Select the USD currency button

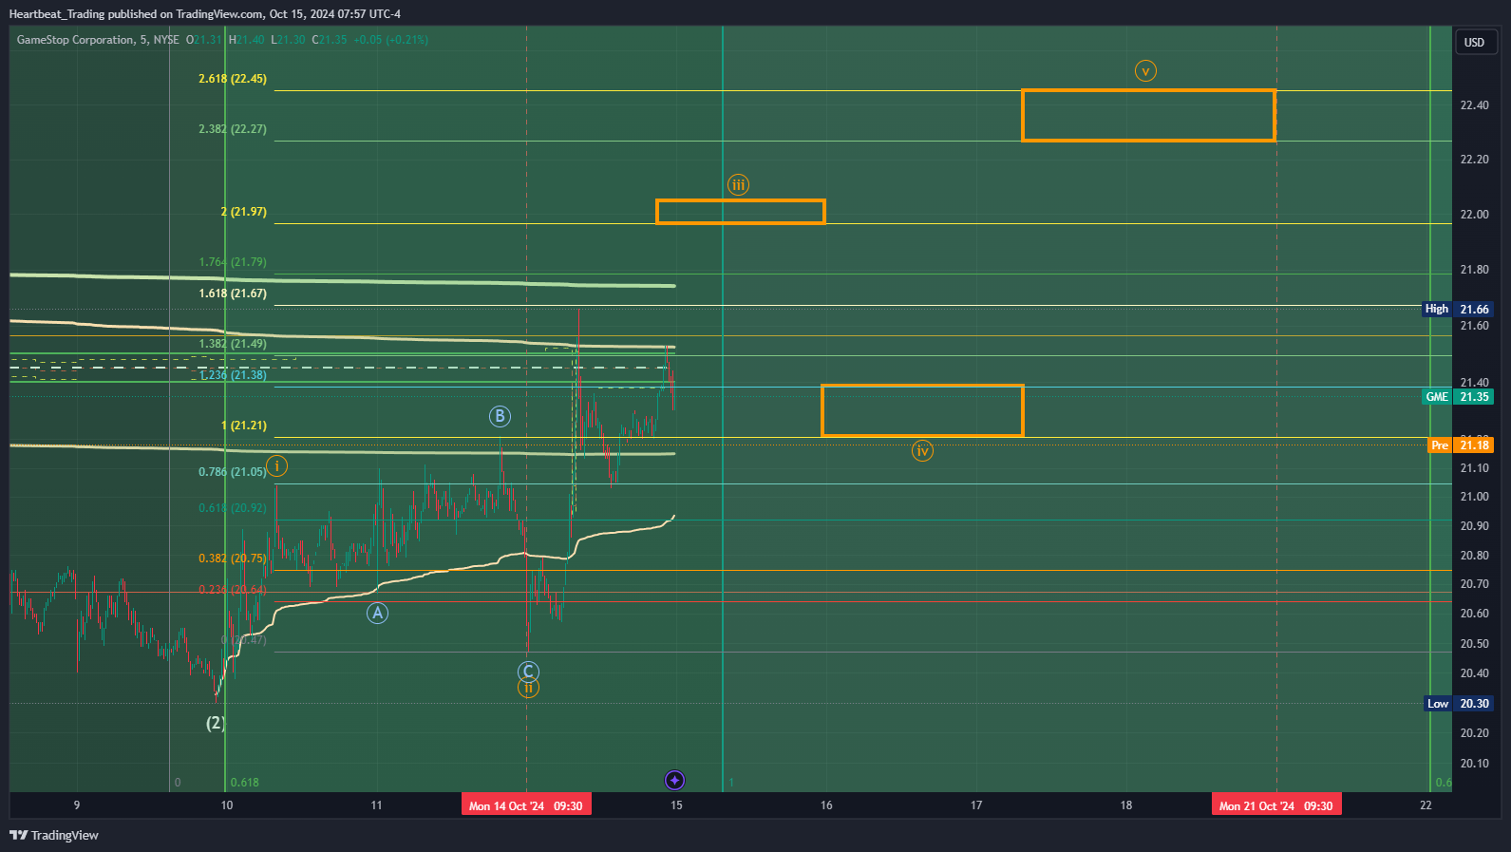tap(1474, 42)
